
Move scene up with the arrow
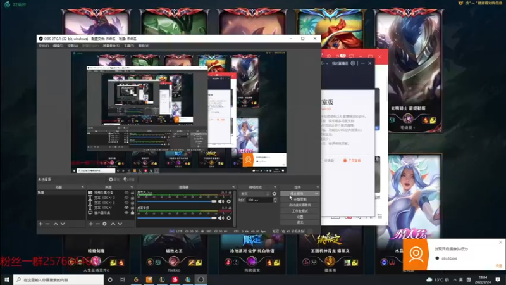56,224
